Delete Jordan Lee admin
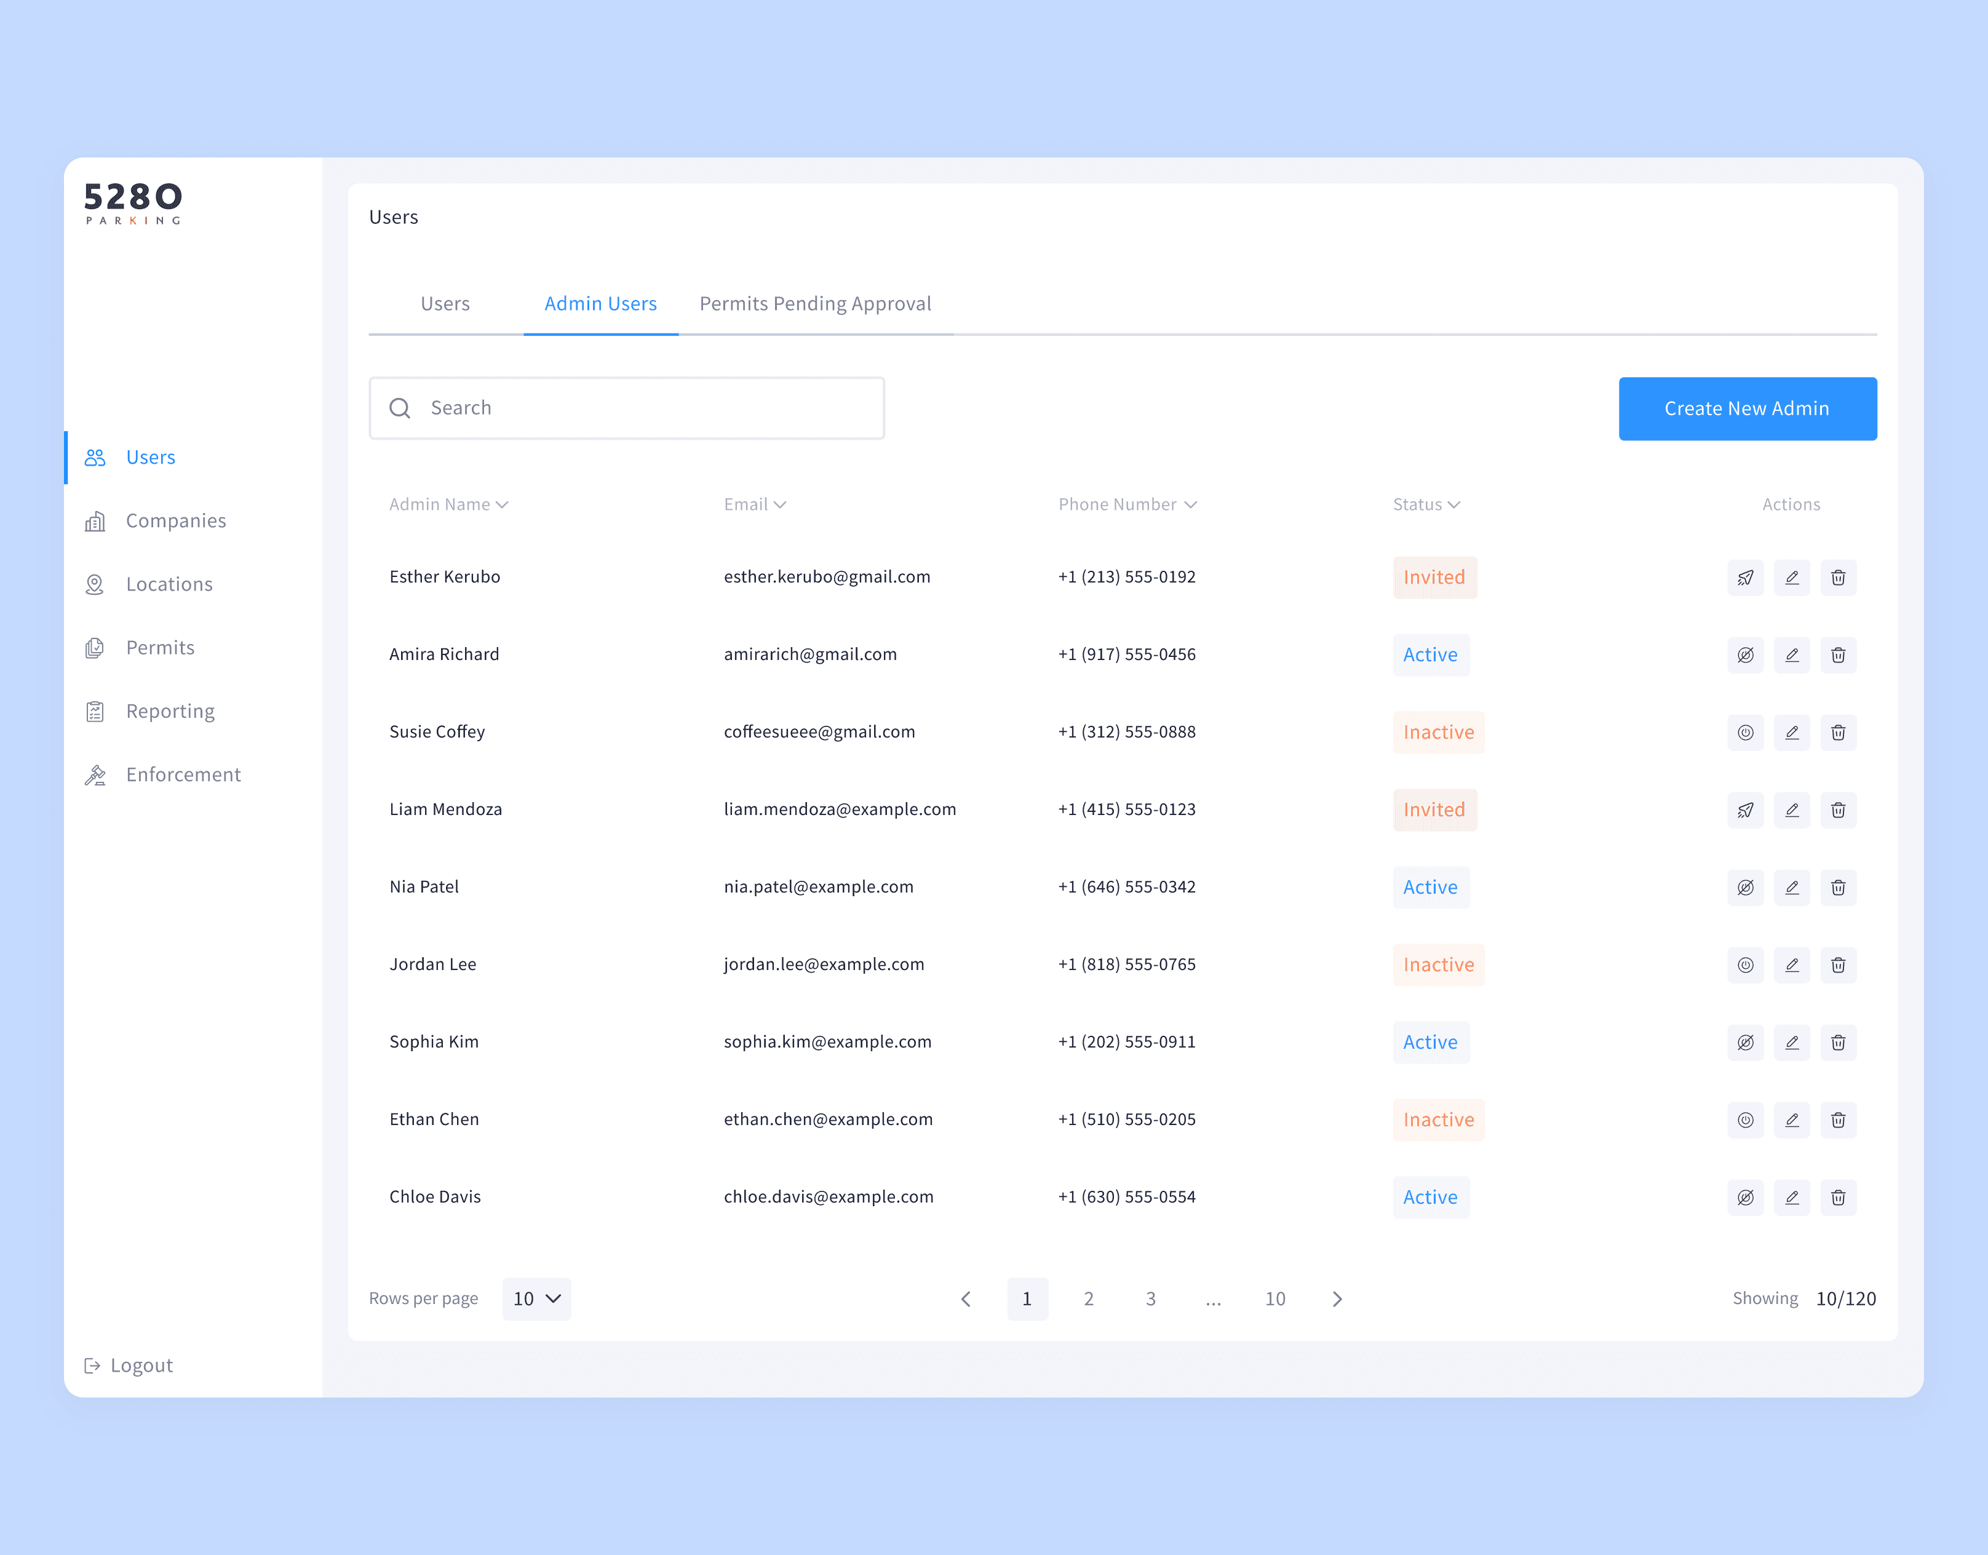The height and width of the screenshot is (1555, 1988). (1838, 964)
